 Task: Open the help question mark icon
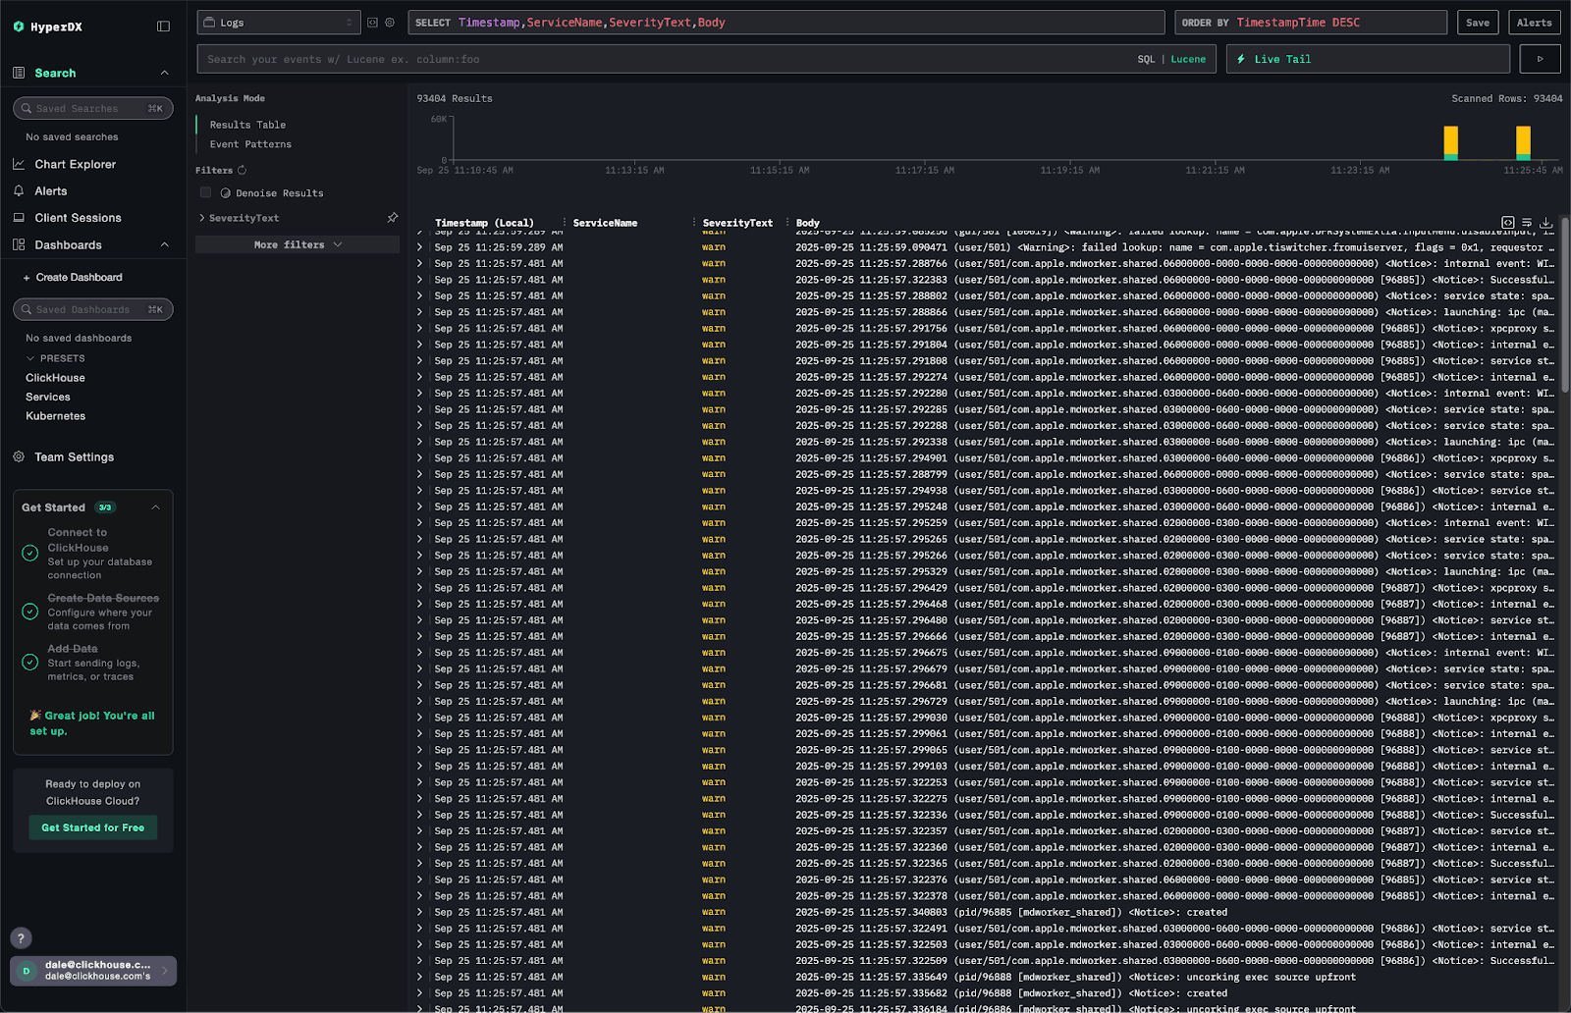(21, 937)
